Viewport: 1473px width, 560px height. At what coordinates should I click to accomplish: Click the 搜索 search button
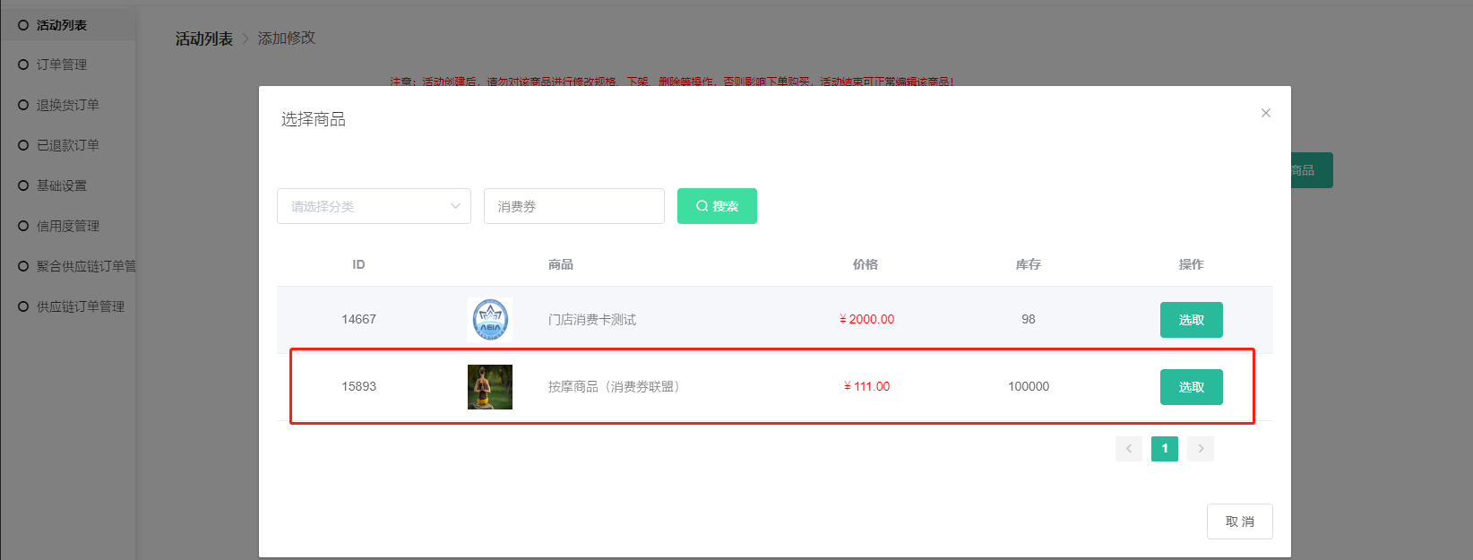click(717, 206)
